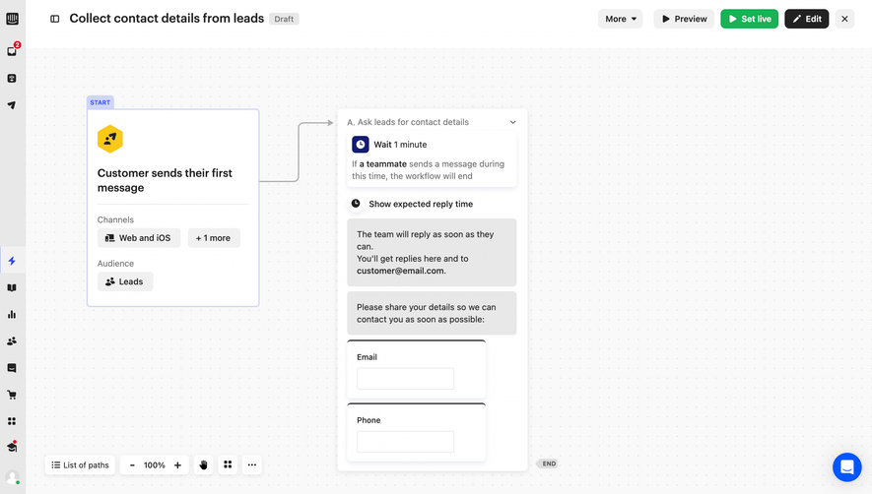
Task: Click the 100% zoom level value
Action: click(x=155, y=465)
